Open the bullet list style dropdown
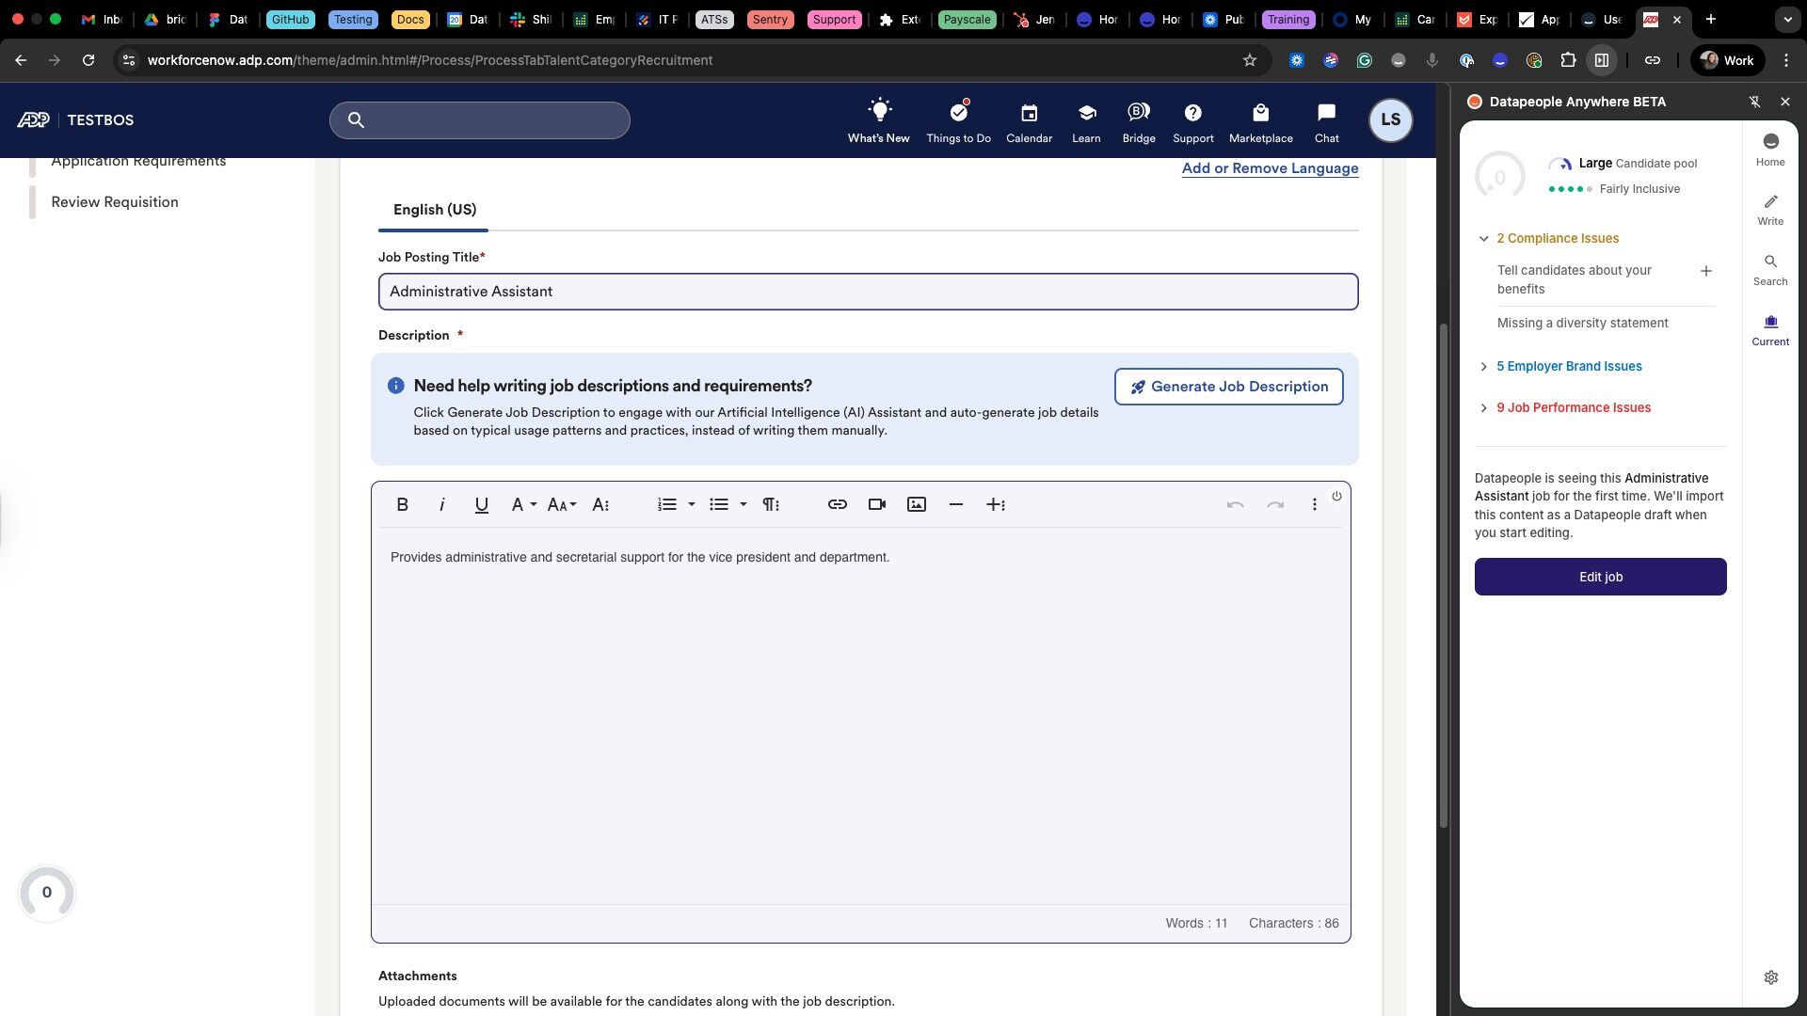Image resolution: width=1807 pixels, height=1016 pixels. pyautogui.click(x=743, y=505)
